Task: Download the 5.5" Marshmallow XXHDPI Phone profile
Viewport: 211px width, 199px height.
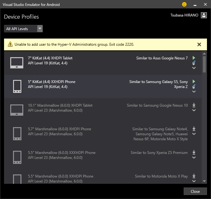Action: (x=194, y=176)
